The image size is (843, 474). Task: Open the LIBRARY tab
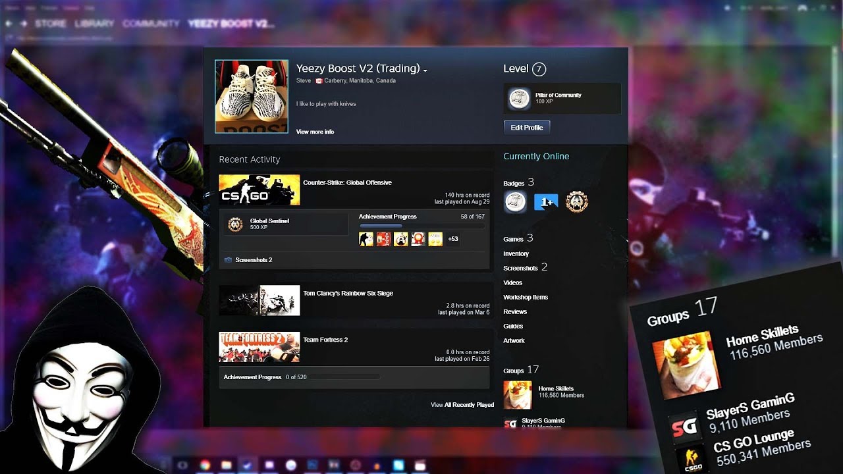tap(94, 24)
